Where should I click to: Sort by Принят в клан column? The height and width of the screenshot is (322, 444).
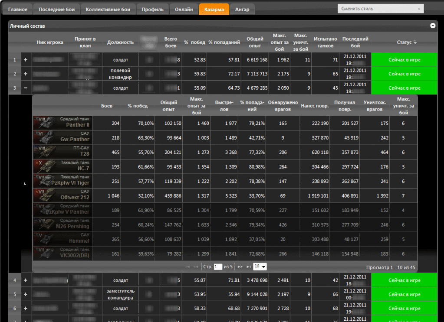(85, 42)
